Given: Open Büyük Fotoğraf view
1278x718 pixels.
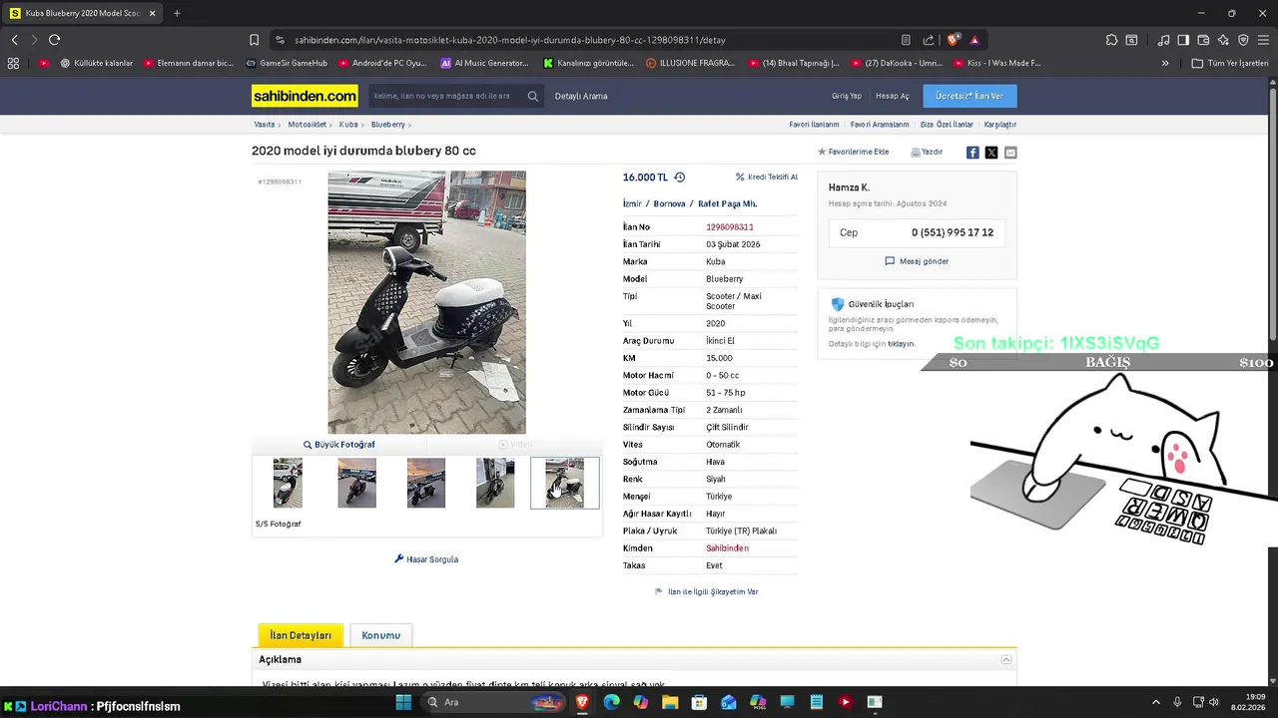Looking at the screenshot, I should coord(339,444).
